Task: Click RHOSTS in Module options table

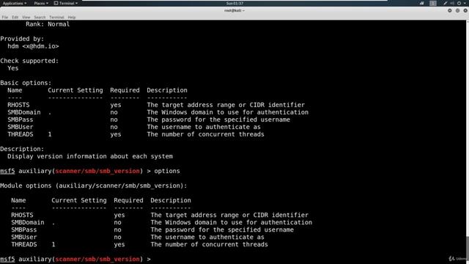Action: coord(22,215)
